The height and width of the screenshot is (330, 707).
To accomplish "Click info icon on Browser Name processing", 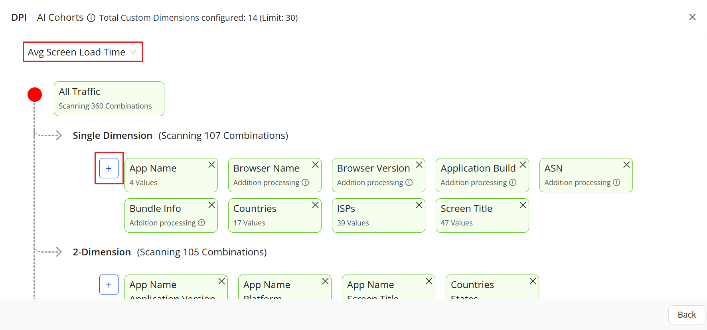I will (x=306, y=182).
